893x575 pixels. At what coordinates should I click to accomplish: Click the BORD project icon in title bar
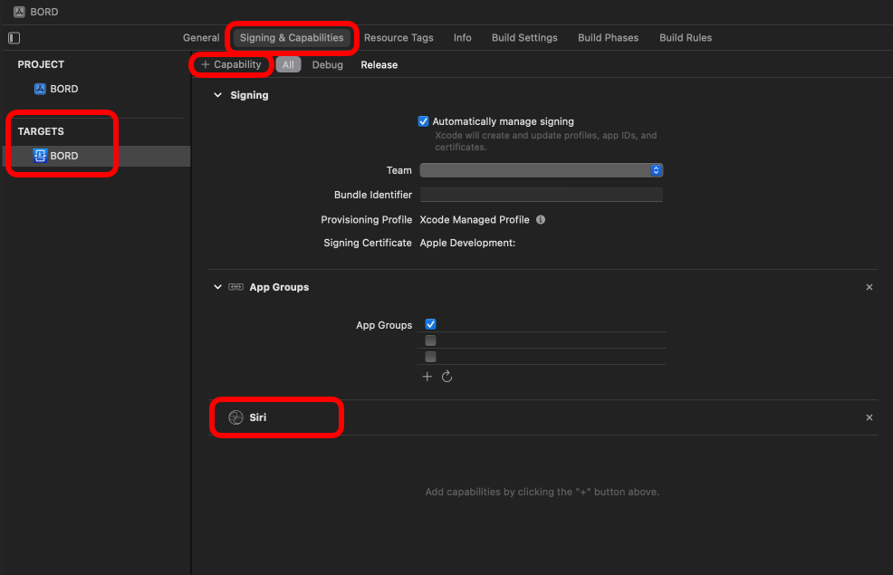[19, 12]
